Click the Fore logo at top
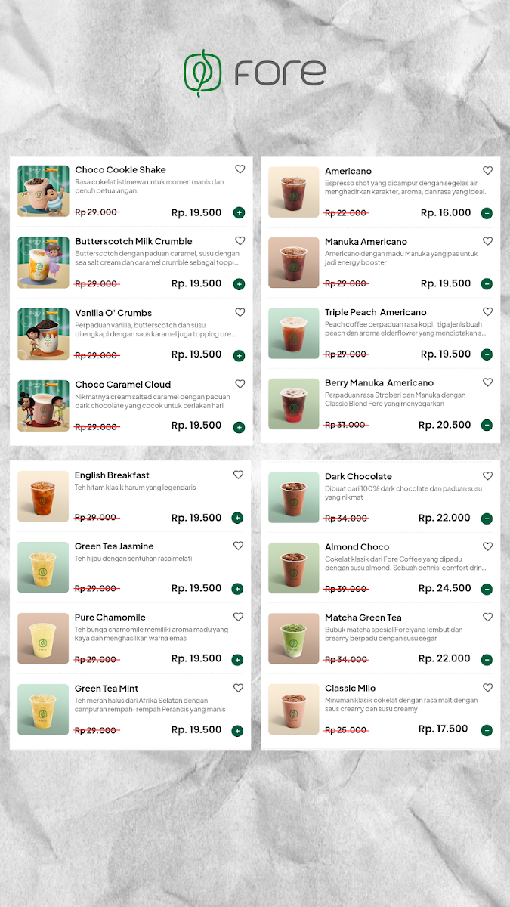This screenshot has width=510, height=907. (x=255, y=73)
